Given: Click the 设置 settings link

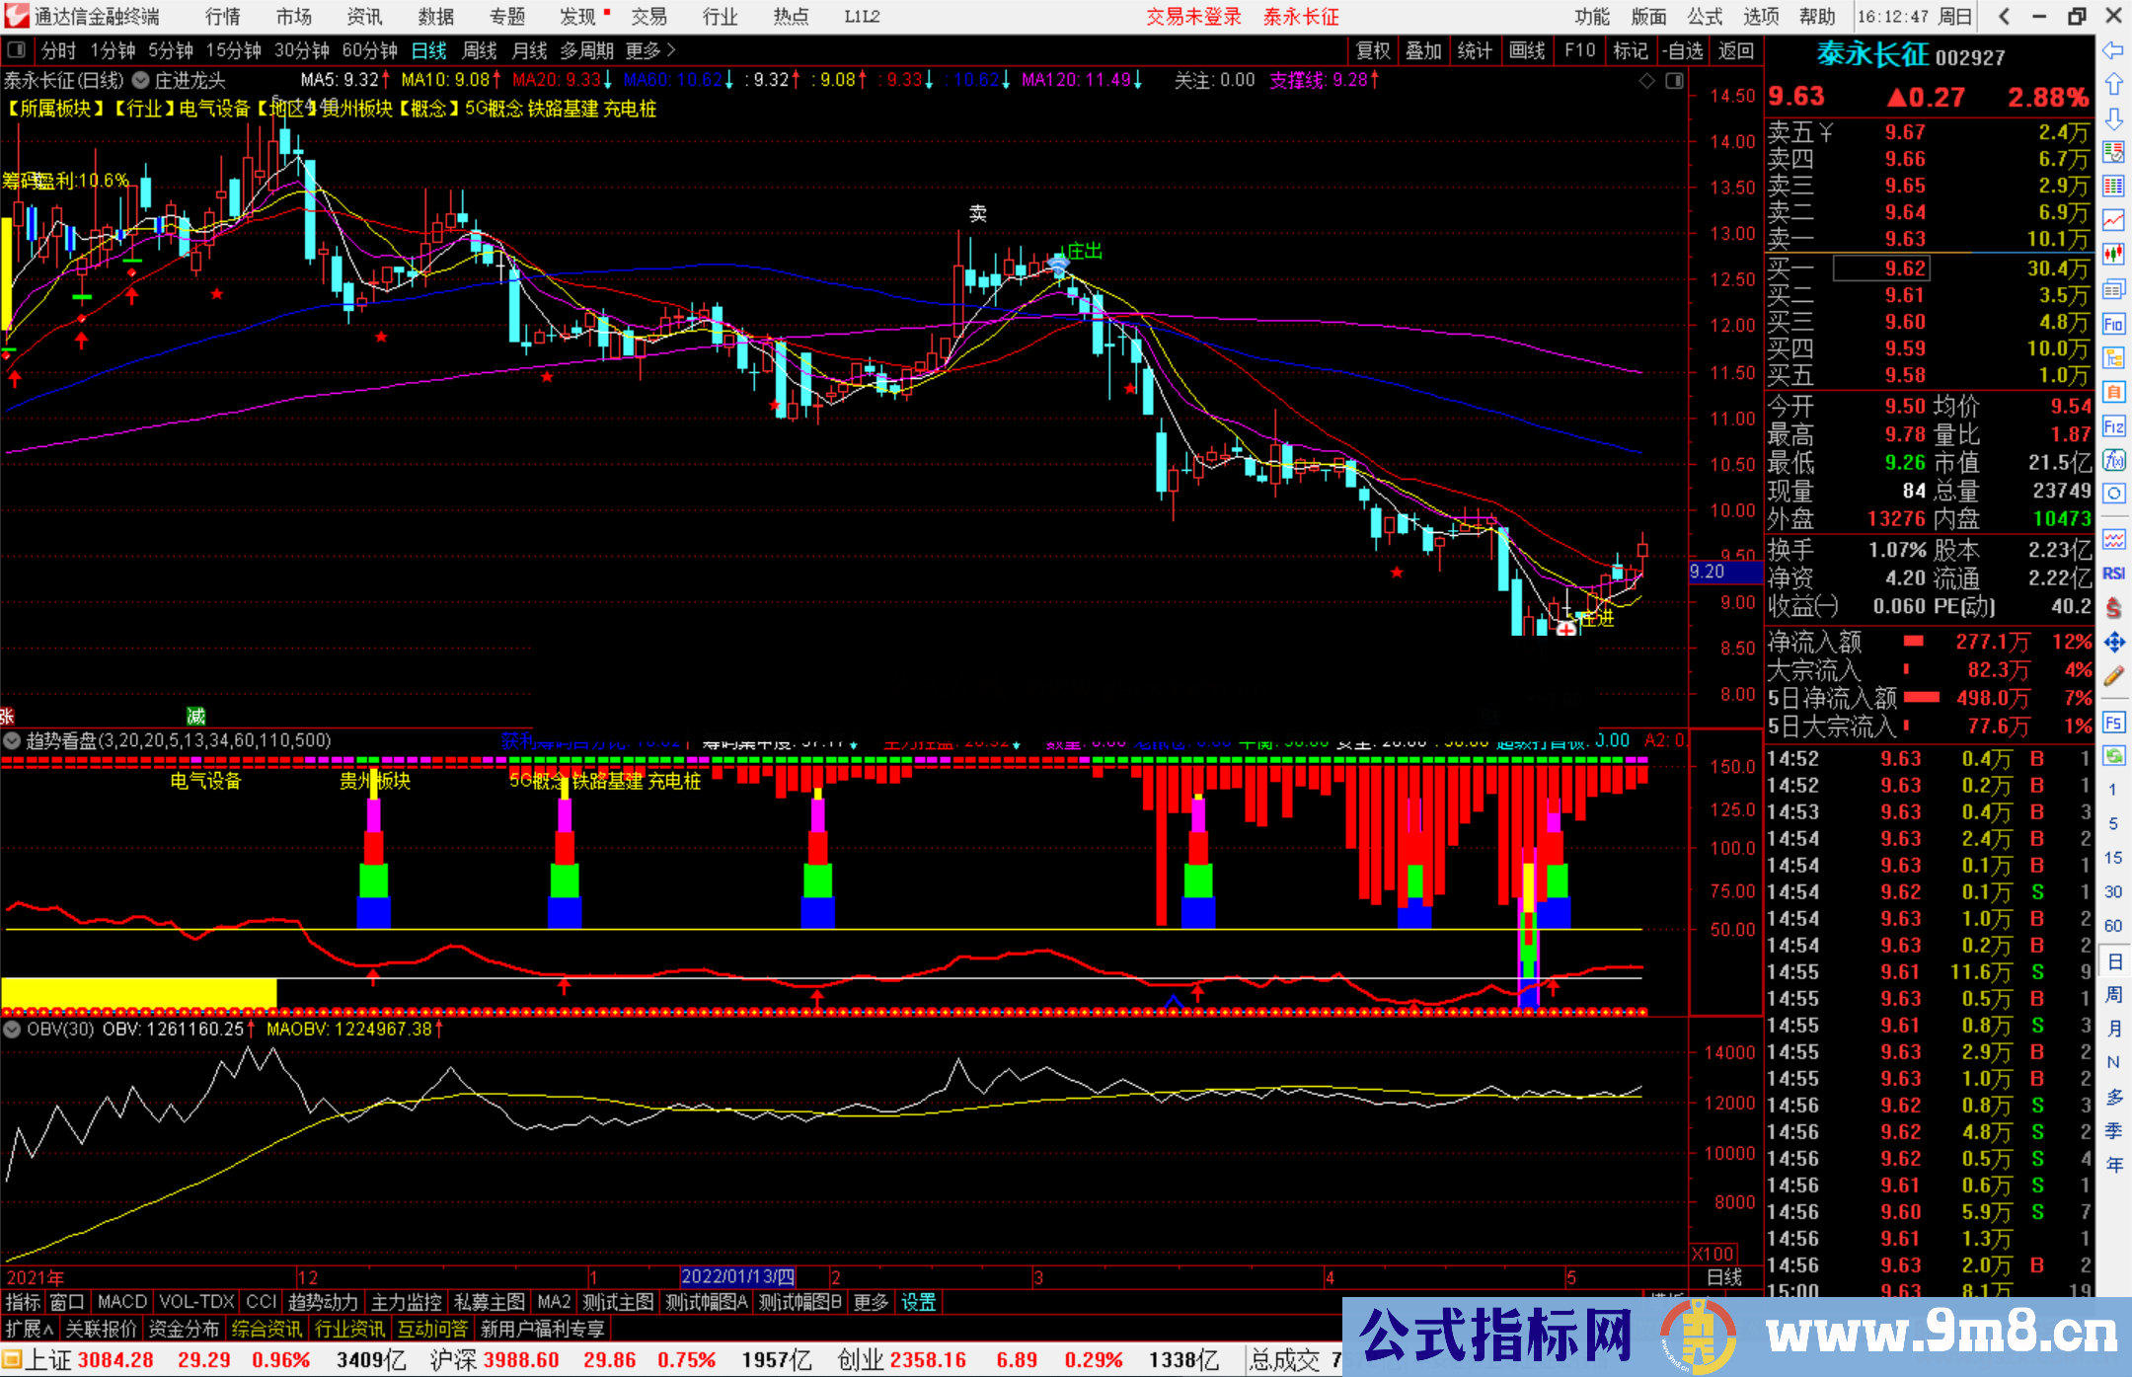Looking at the screenshot, I should [x=918, y=1302].
